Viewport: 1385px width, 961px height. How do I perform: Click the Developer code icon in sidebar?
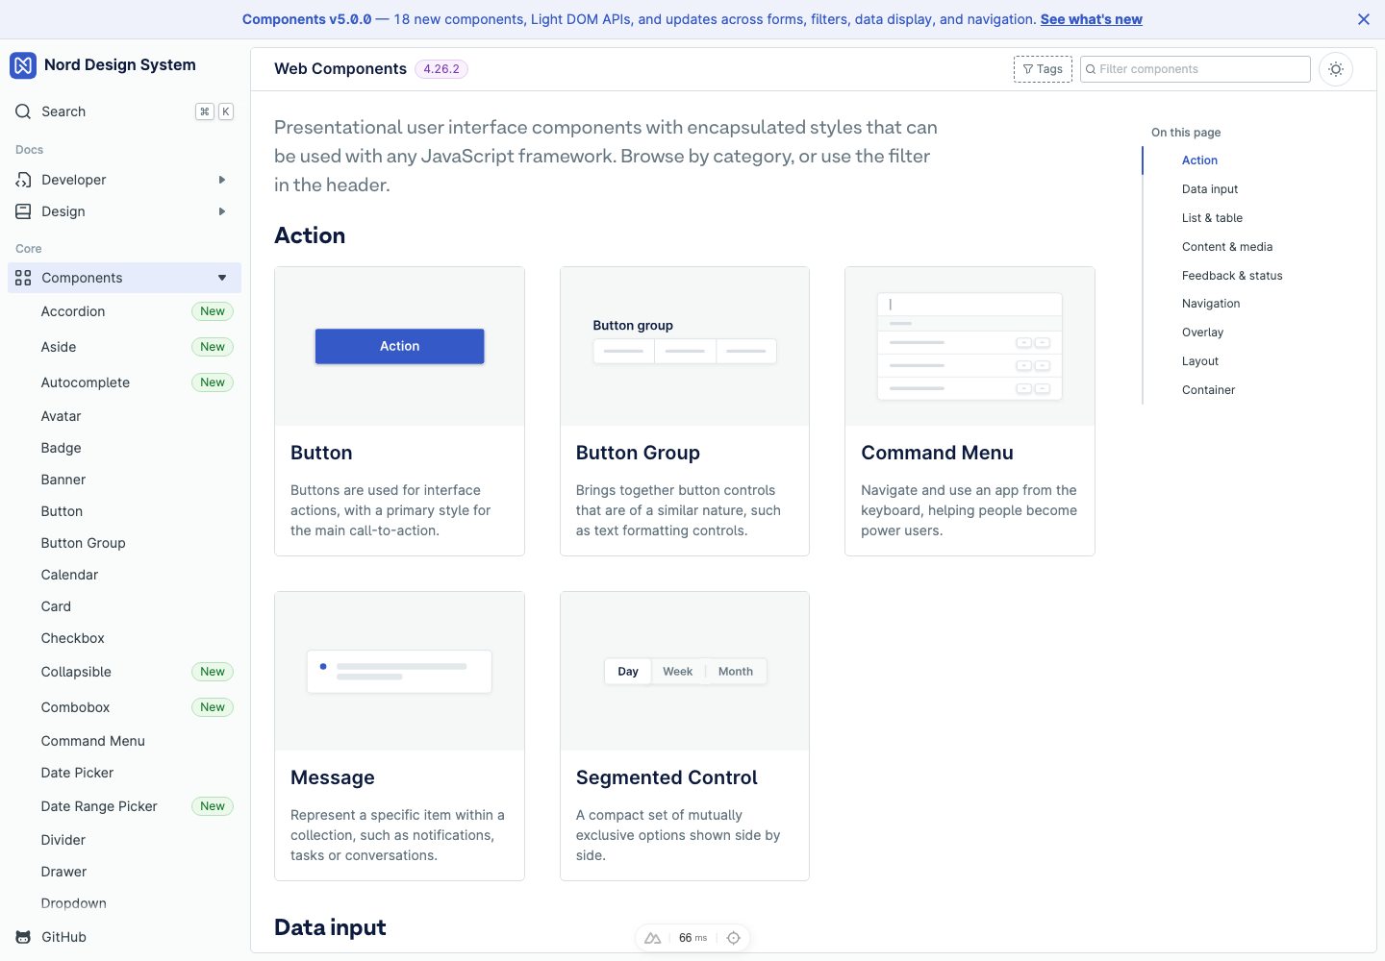click(23, 180)
